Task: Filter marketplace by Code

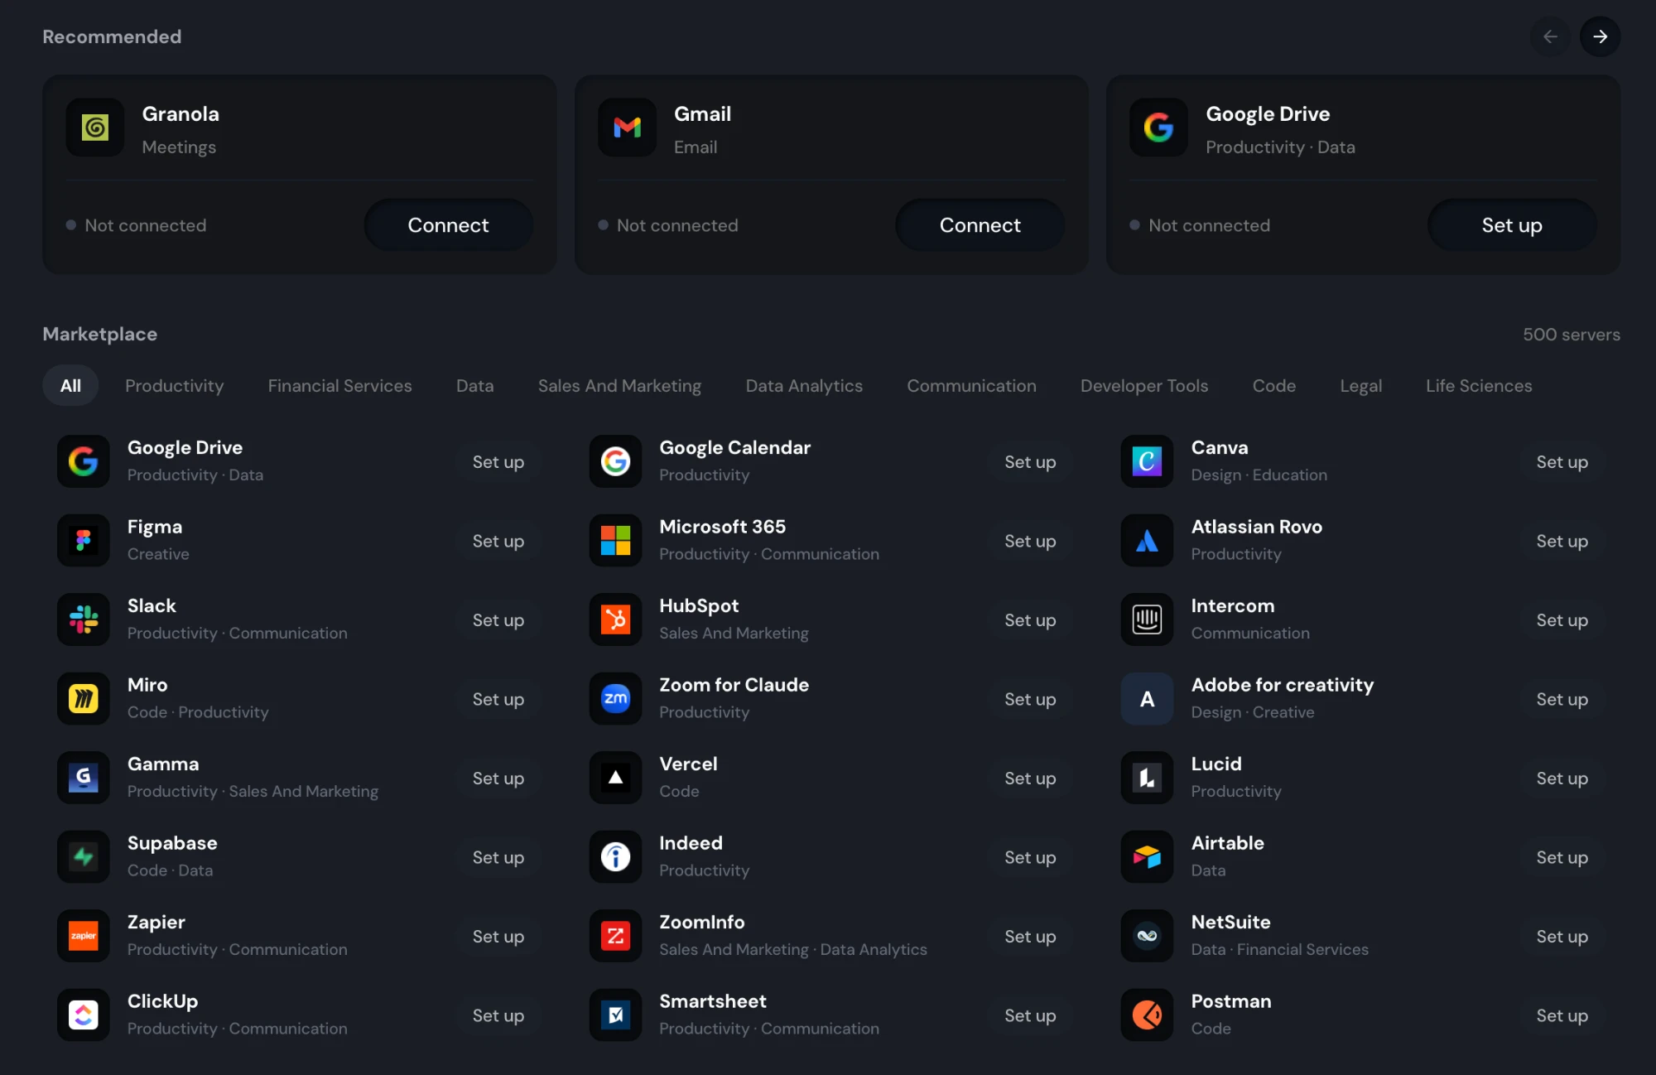Action: (1273, 386)
